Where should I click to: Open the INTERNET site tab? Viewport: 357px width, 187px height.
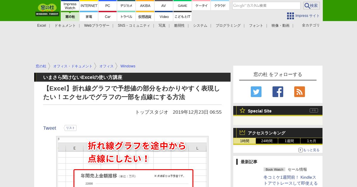click(x=89, y=6)
